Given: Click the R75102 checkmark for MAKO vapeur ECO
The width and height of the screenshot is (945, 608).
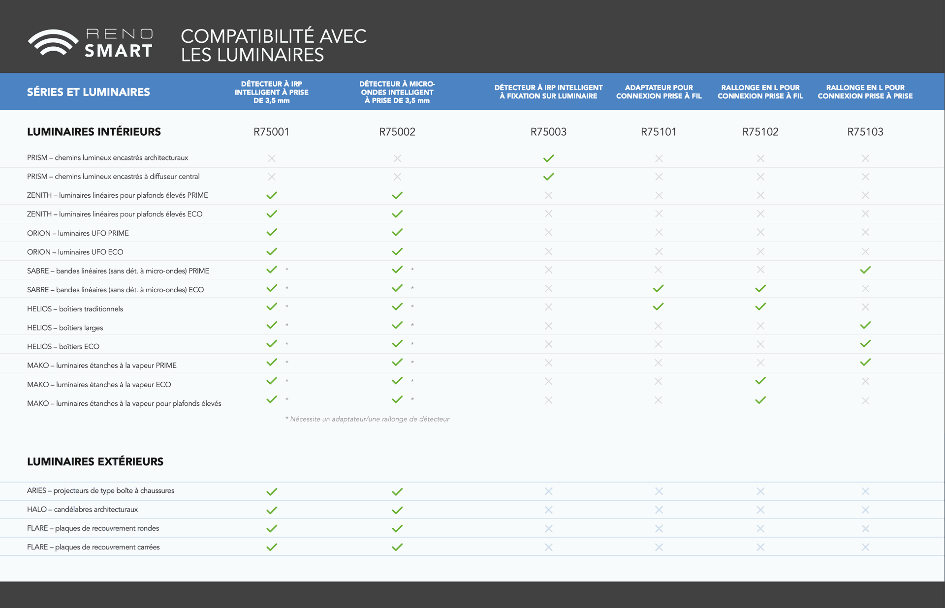Looking at the screenshot, I should (760, 381).
